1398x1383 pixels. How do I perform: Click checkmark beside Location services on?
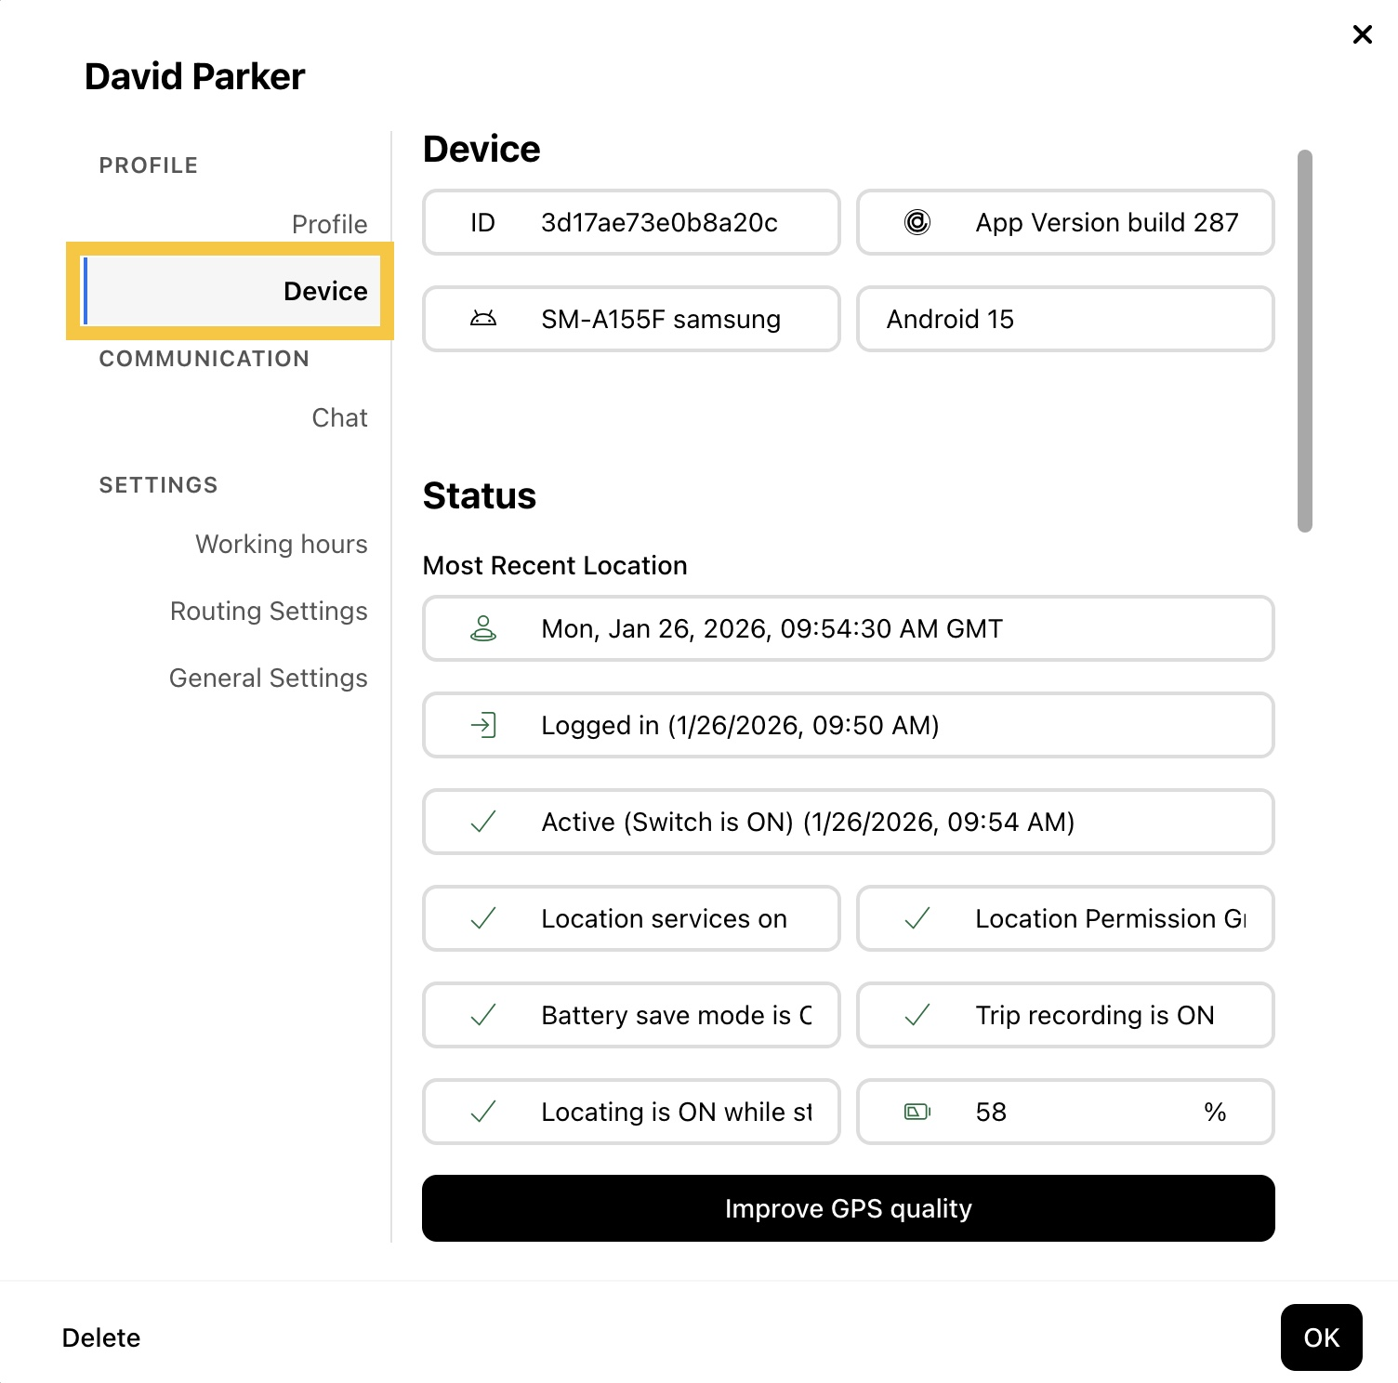[x=483, y=918]
